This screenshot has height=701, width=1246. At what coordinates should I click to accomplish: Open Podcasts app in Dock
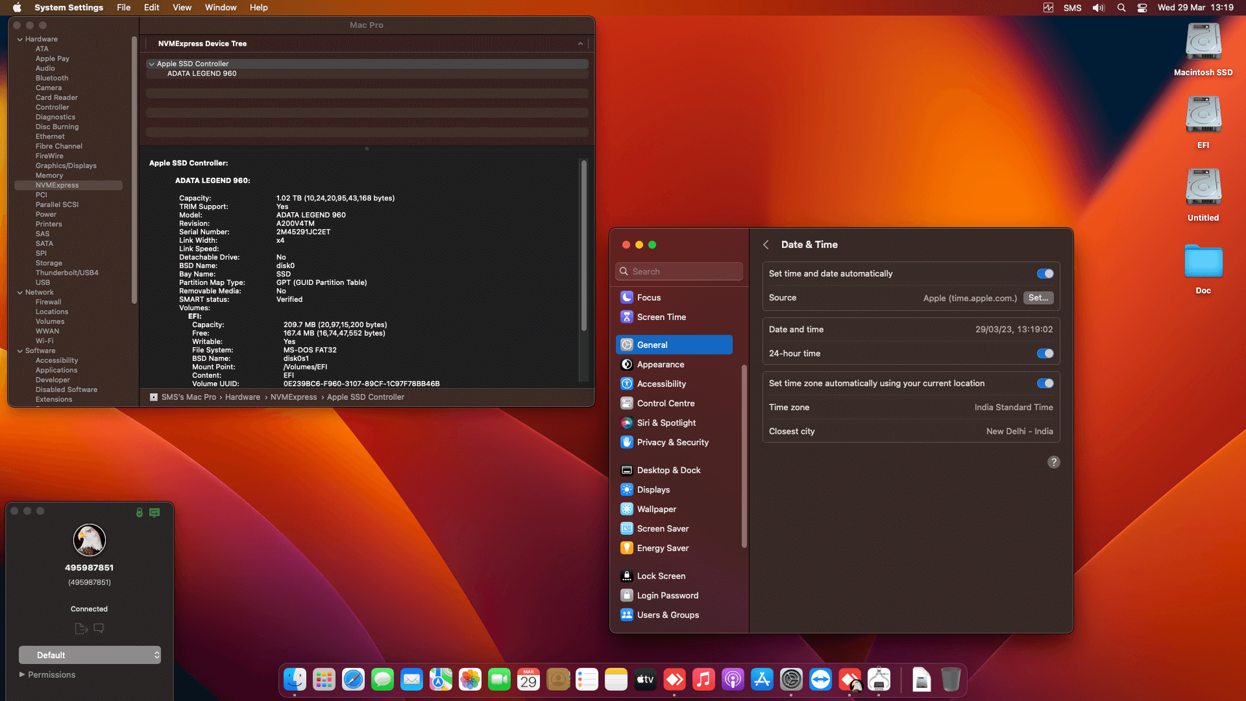(x=733, y=680)
